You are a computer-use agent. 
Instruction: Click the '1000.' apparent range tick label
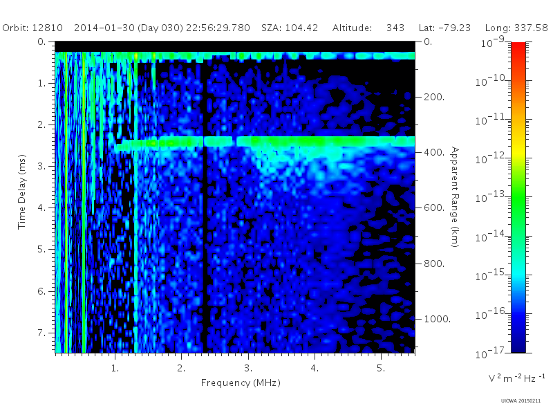click(437, 319)
